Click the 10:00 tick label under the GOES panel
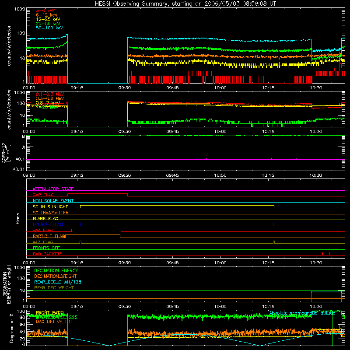The image size is (350, 350). [220, 175]
